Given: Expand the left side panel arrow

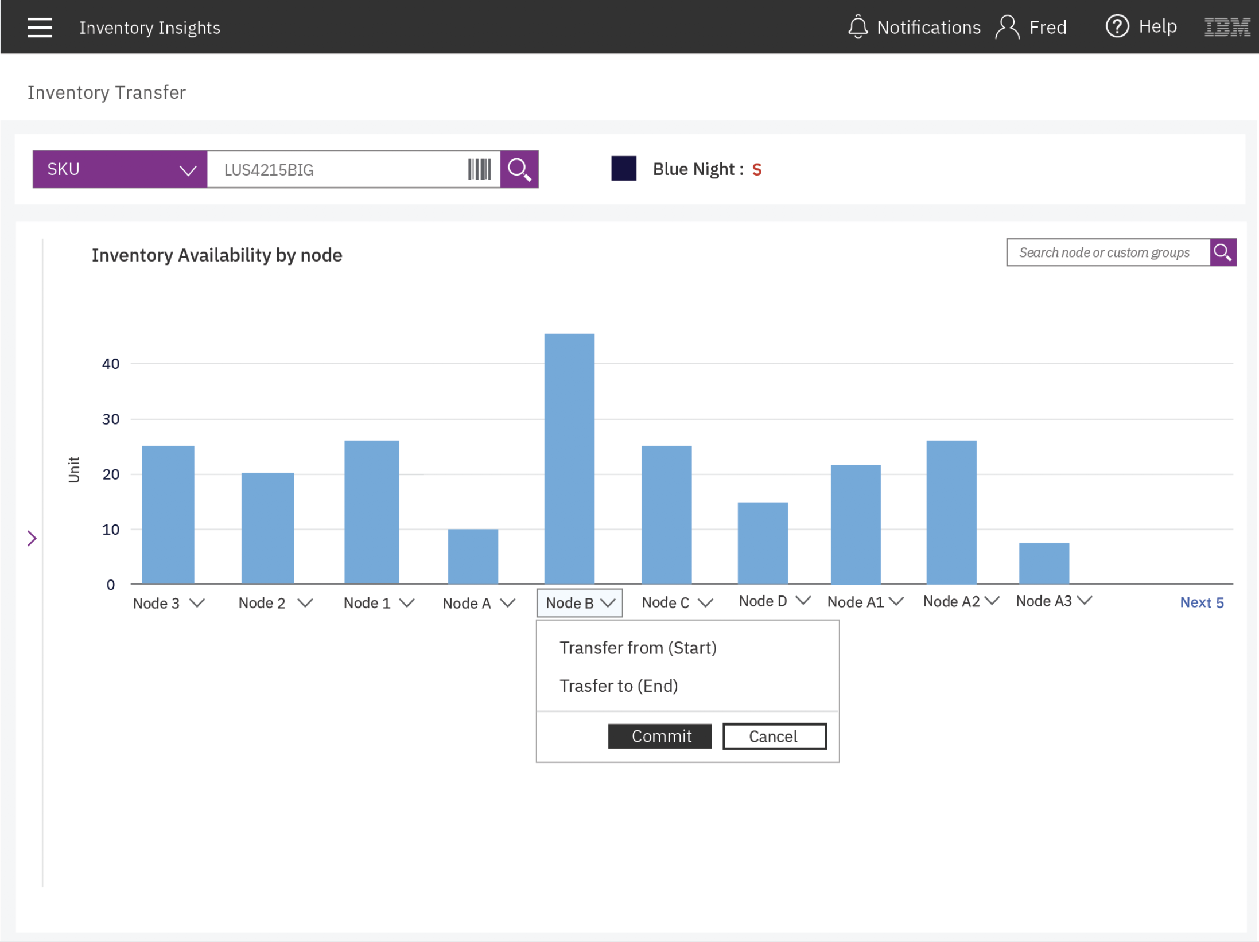Looking at the screenshot, I should (x=32, y=538).
